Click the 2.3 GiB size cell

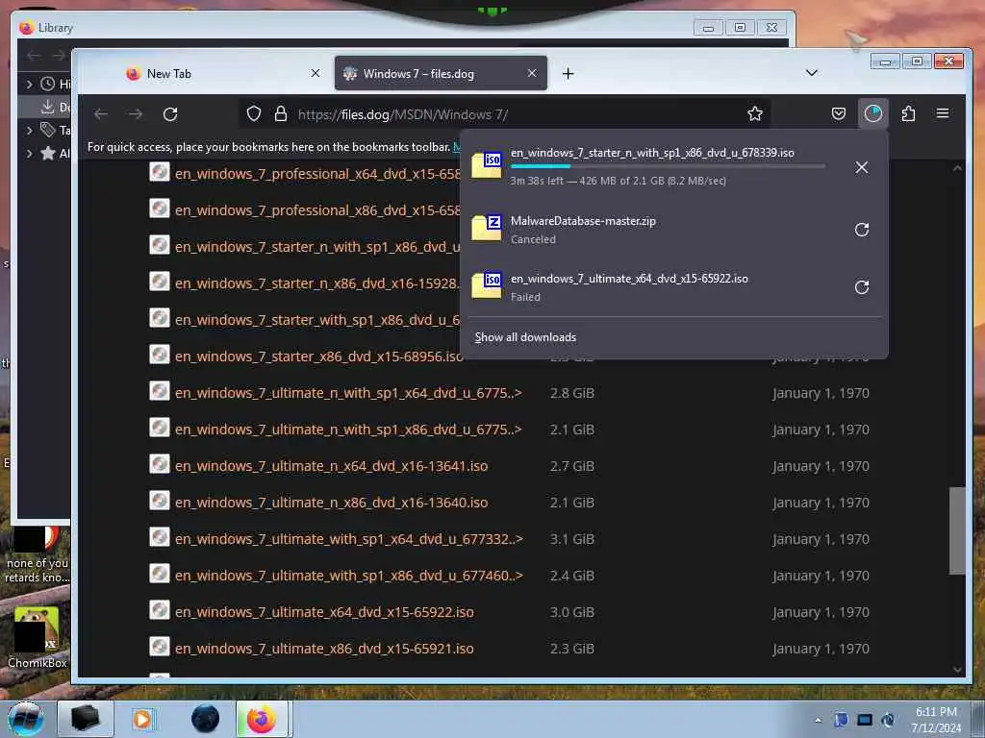click(571, 649)
